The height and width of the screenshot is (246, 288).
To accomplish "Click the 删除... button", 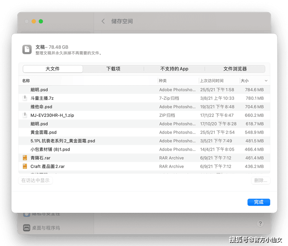I will click(x=261, y=180).
